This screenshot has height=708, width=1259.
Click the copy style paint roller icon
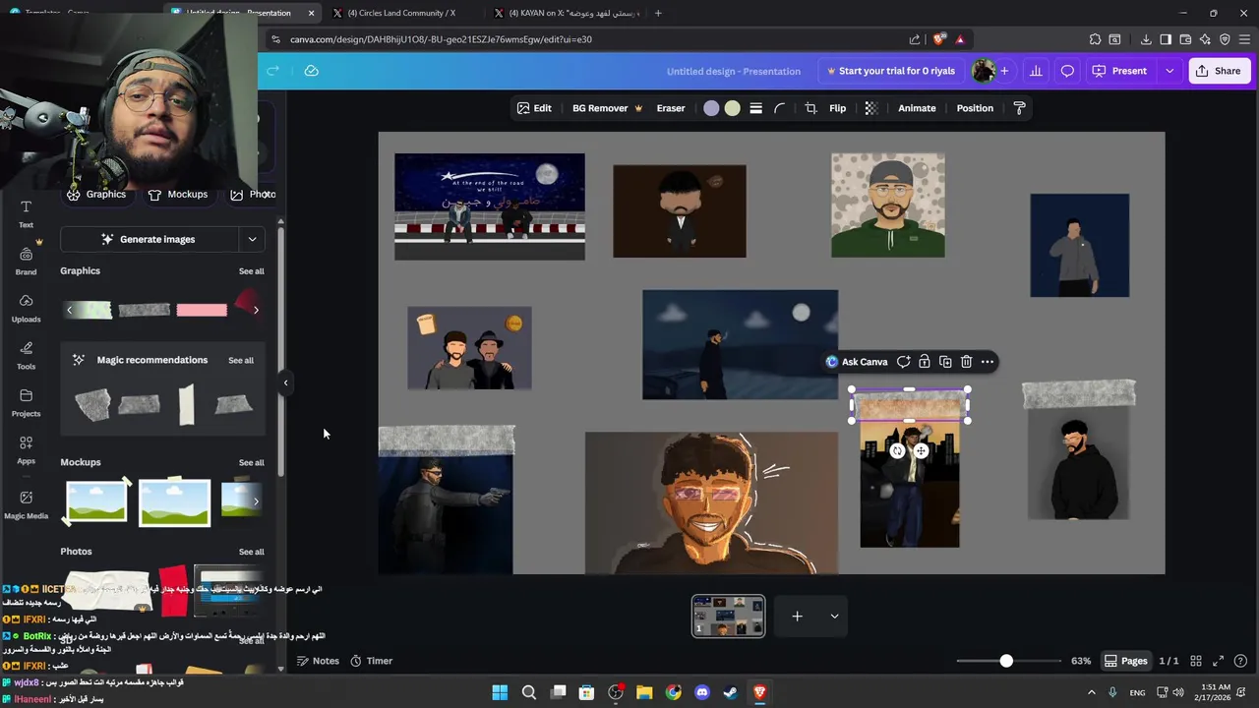click(1019, 108)
